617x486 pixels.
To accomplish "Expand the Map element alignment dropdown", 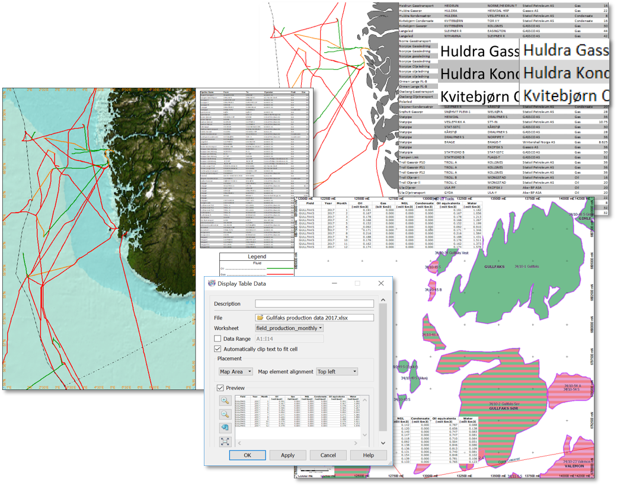I will 337,372.
